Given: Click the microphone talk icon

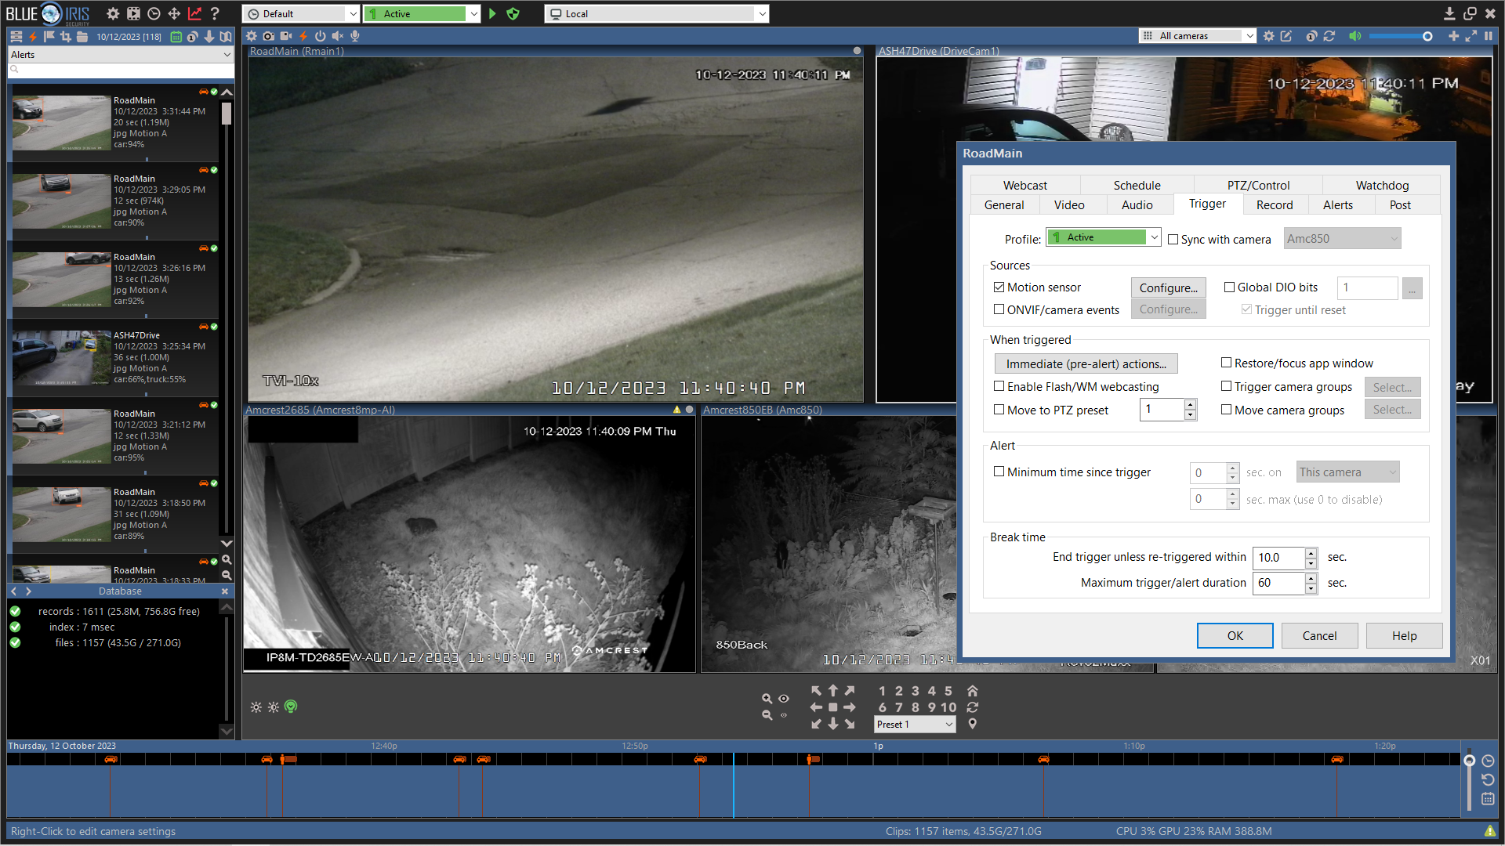Looking at the screenshot, I should coord(355,36).
